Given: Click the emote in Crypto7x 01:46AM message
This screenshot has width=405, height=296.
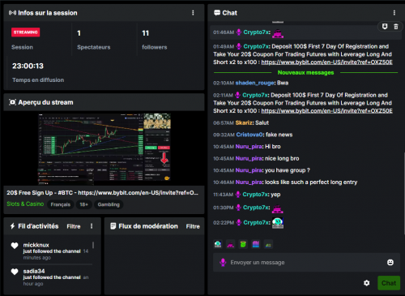Looking at the screenshot, I should pos(278,33).
